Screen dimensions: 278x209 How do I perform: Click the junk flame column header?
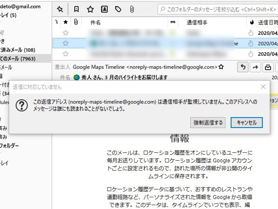252,22
